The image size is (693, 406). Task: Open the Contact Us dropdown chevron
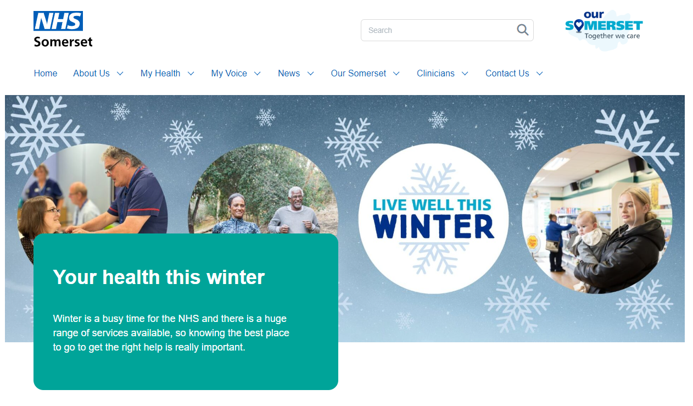point(539,74)
